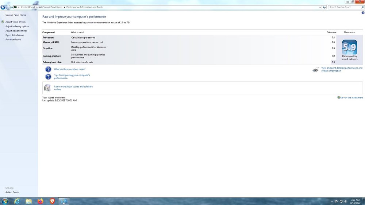Screen dimensions: 365x205
Task: Open Internet Explorer from the taskbar
Action: click(x=17, y=201)
